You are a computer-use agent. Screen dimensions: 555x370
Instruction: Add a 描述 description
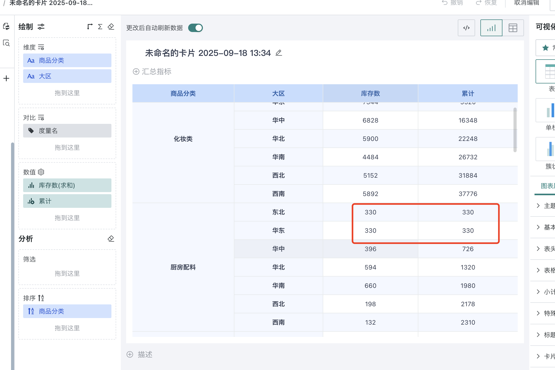pyautogui.click(x=140, y=355)
